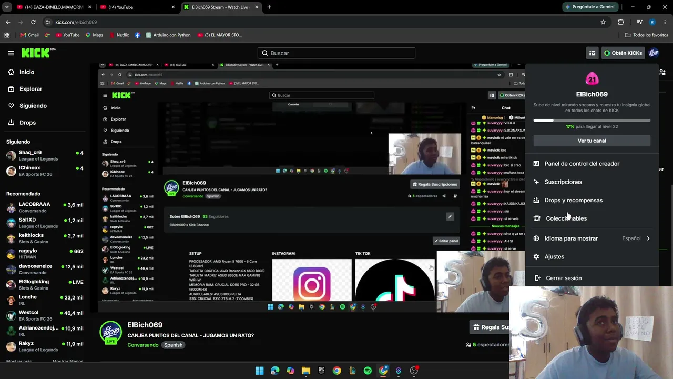Open the Westcol recommended channel

(x=45, y=315)
